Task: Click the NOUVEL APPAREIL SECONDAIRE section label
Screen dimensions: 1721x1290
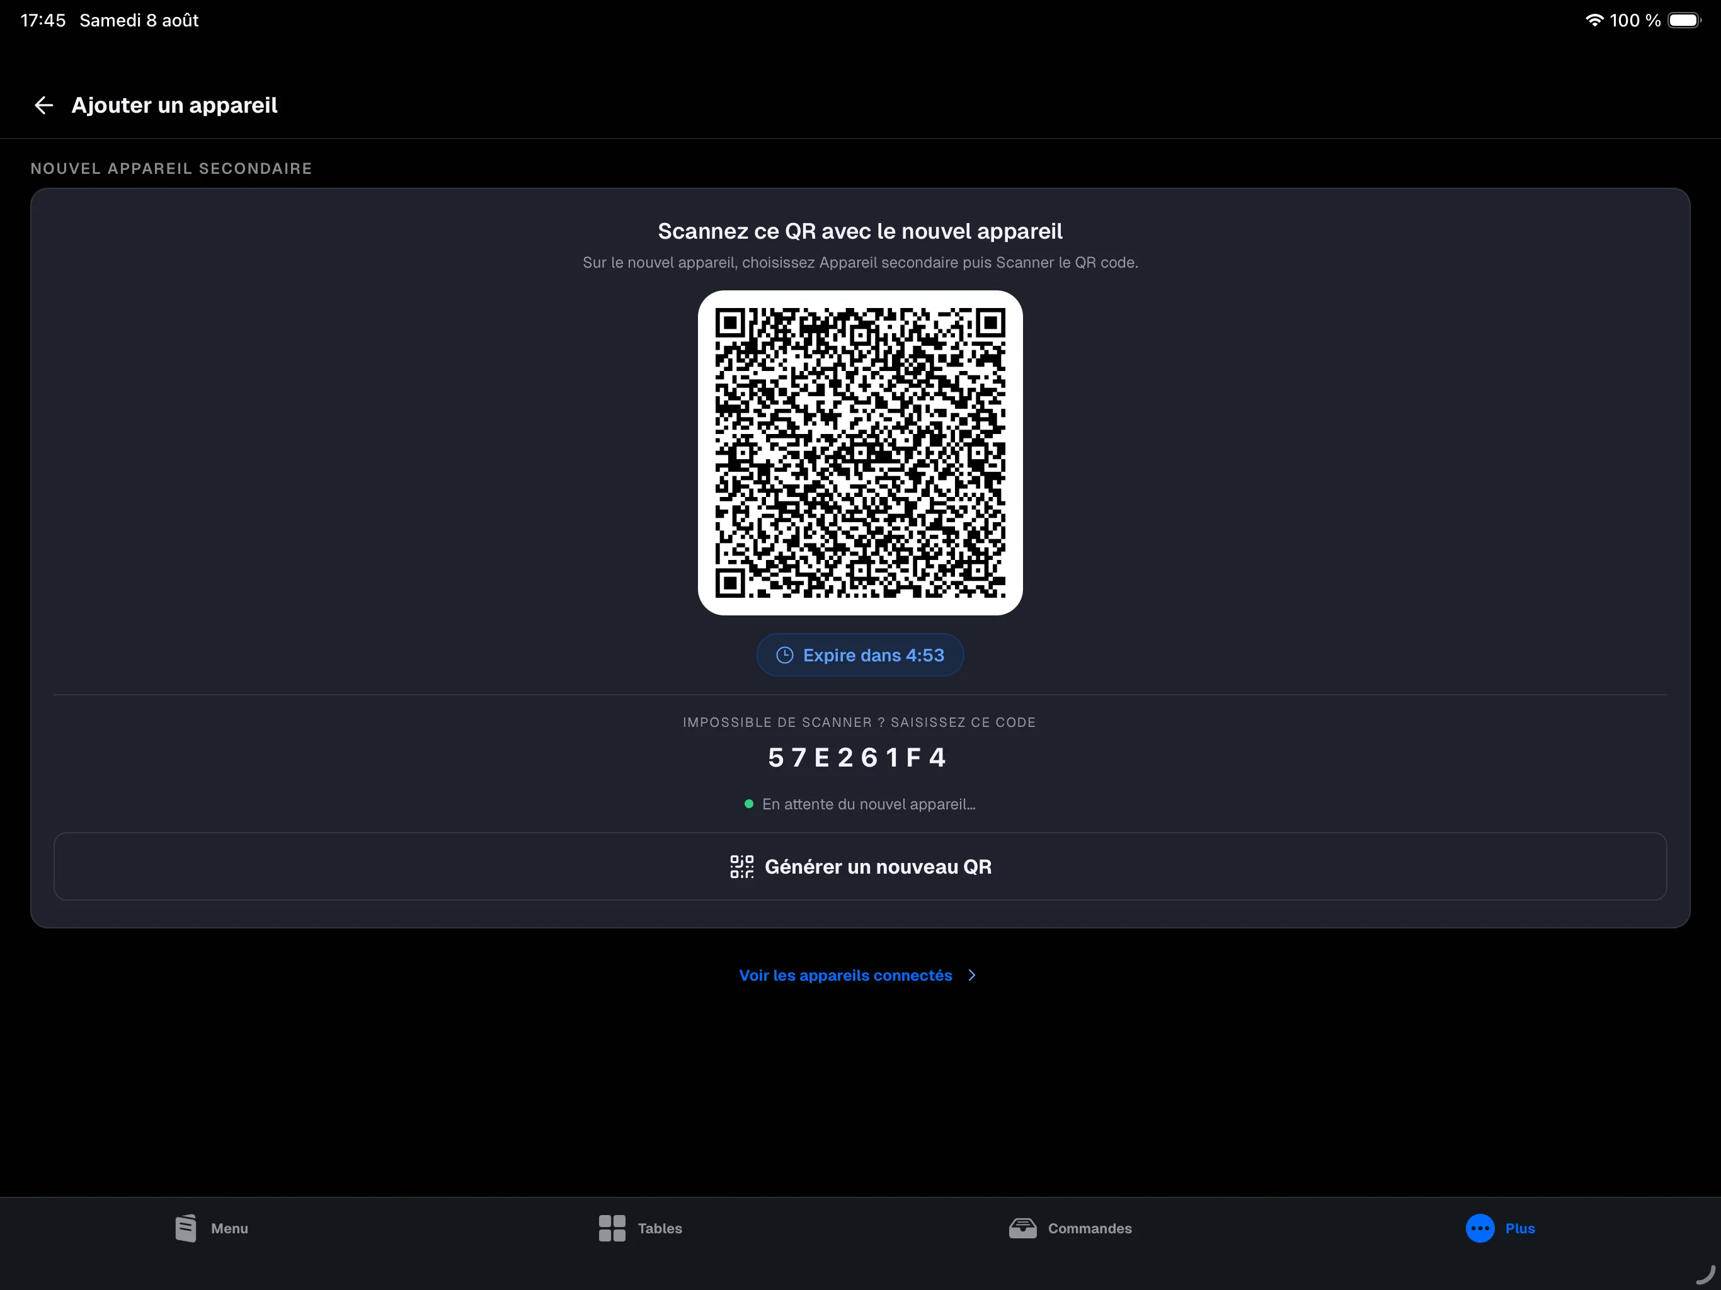Action: coord(171,169)
